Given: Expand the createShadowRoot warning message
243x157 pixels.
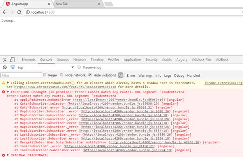Looking at the screenshot, I should tap(8, 83).
